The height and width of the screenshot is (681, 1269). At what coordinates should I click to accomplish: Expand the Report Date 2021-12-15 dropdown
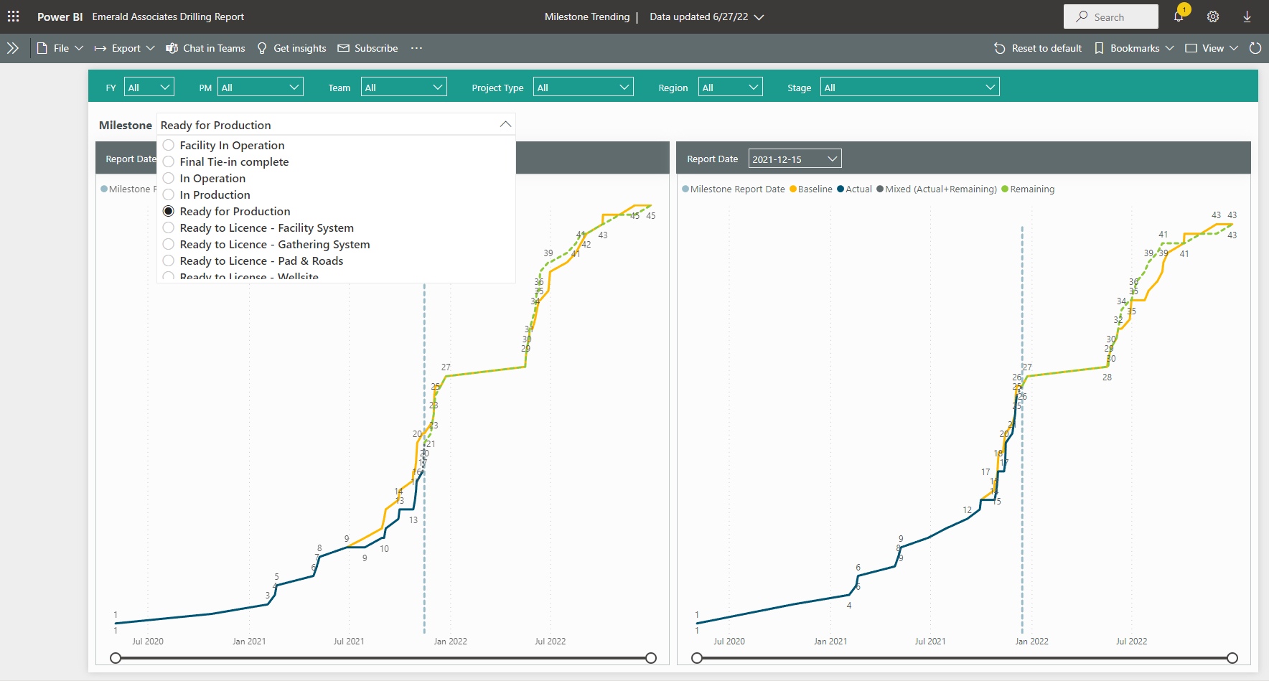(795, 159)
